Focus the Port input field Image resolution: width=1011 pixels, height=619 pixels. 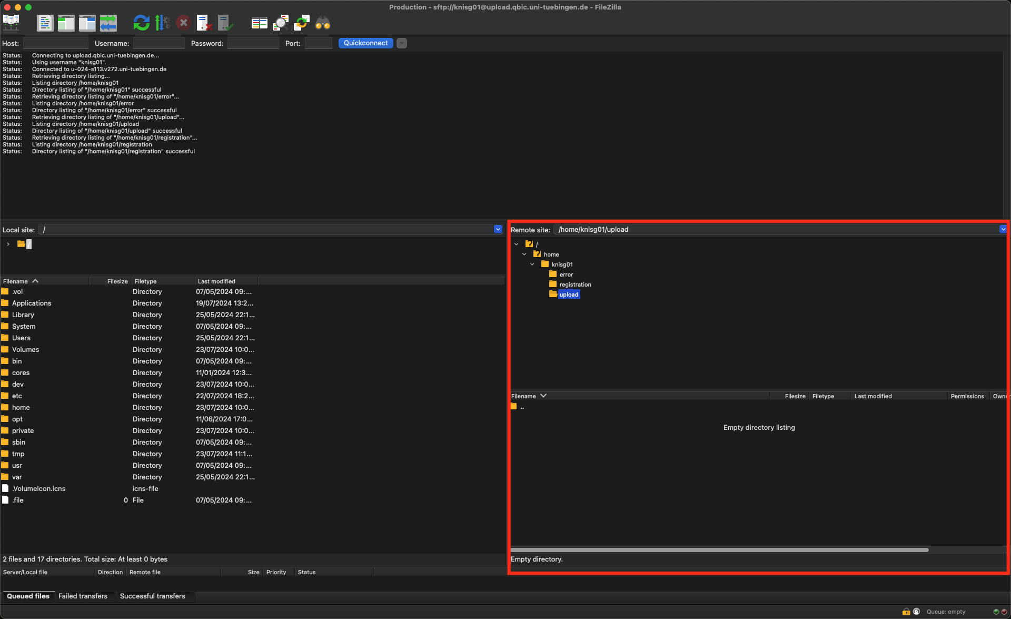coord(318,43)
